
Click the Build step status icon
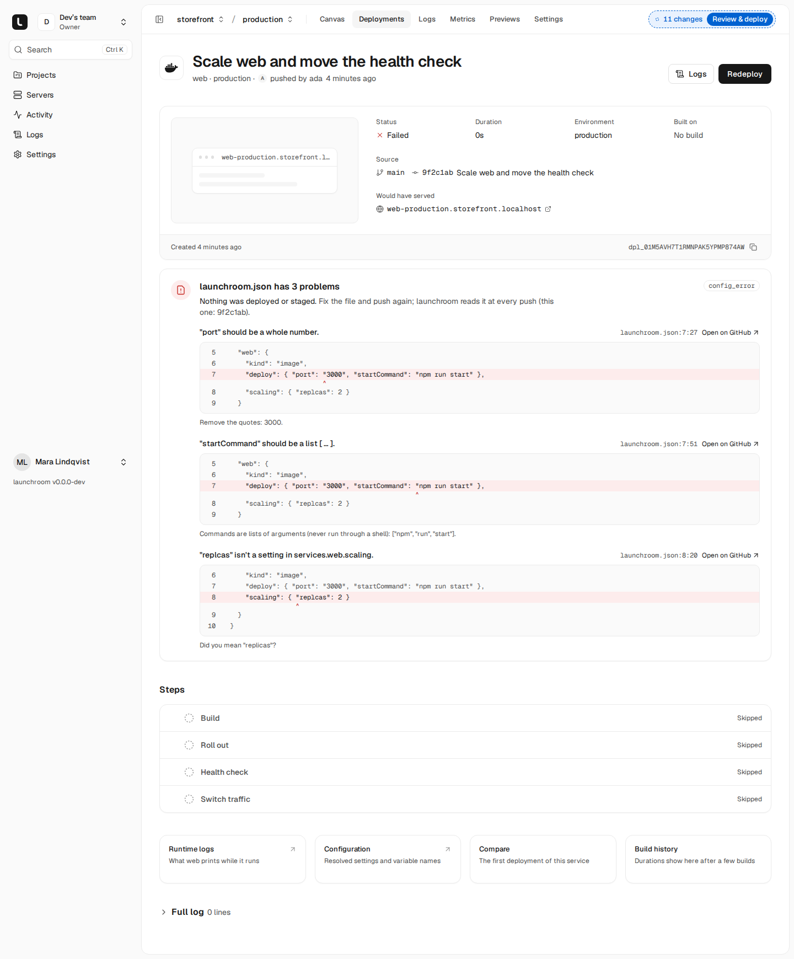(x=189, y=718)
